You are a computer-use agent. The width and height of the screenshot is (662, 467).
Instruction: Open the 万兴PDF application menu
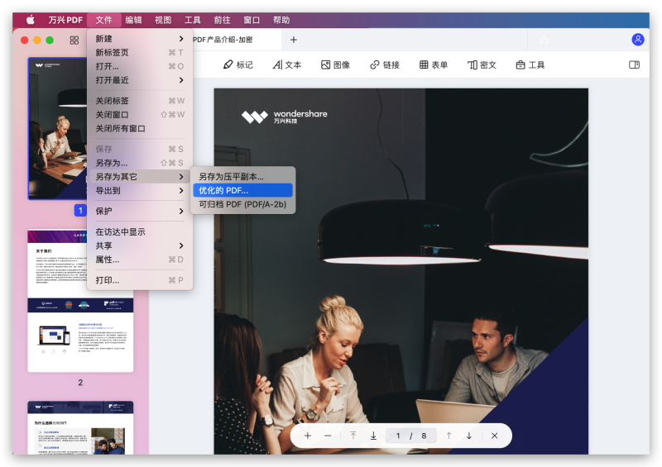pyautogui.click(x=65, y=20)
